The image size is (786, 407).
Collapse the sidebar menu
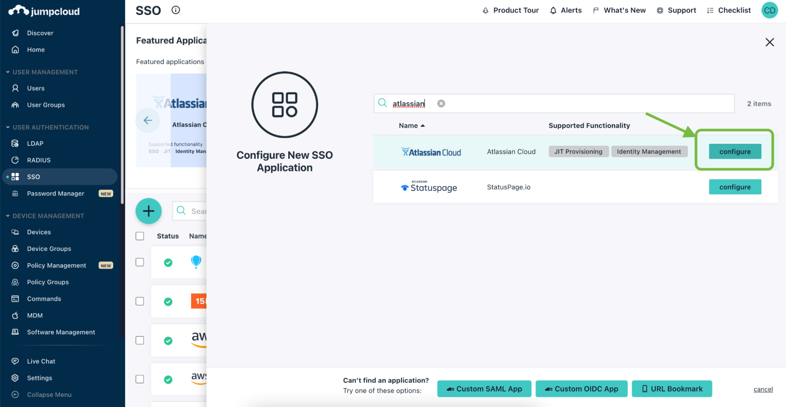click(41, 394)
